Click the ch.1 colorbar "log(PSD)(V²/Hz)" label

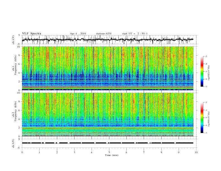[x=209, y=73]
